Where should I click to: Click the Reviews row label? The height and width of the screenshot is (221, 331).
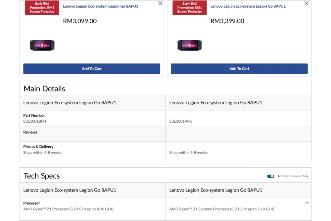pos(30,132)
